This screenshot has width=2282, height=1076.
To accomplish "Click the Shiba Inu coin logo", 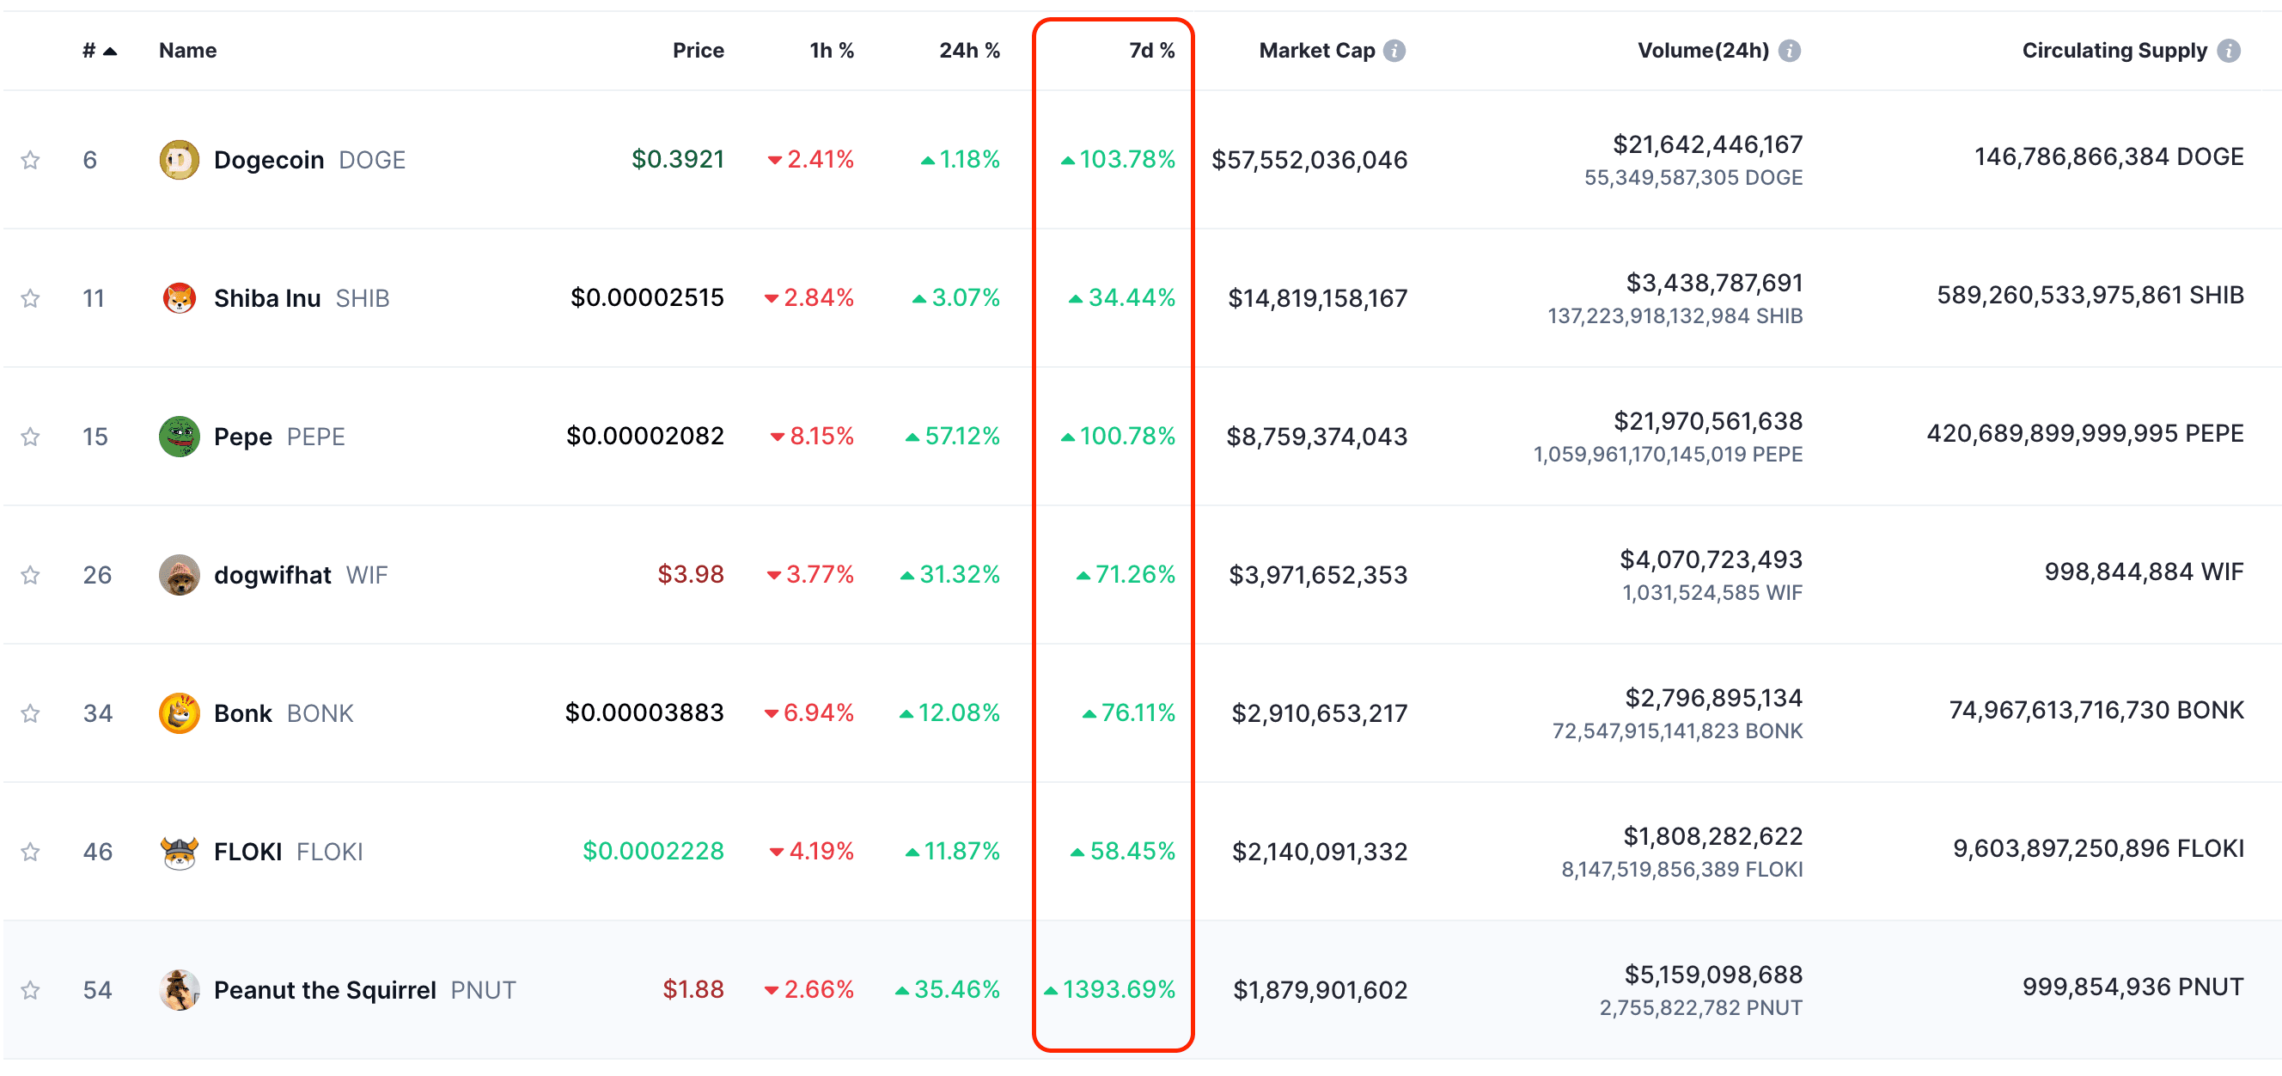I will click(179, 298).
